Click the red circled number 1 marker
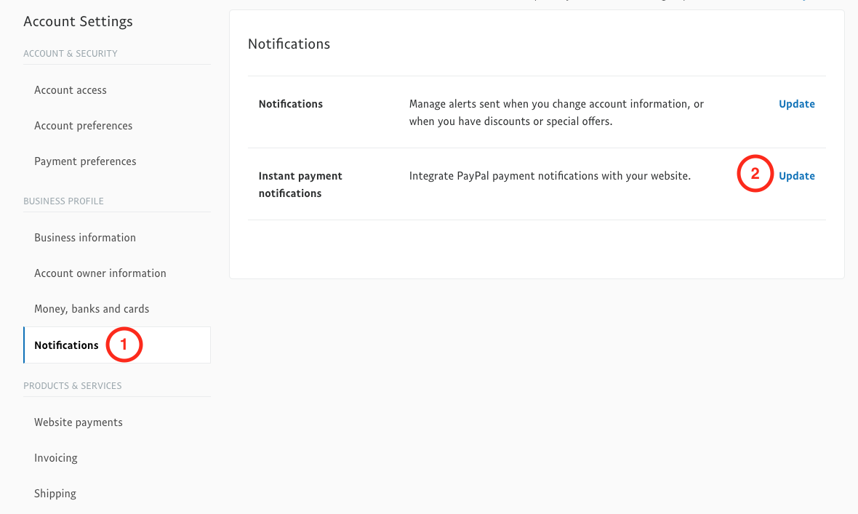 pos(124,345)
